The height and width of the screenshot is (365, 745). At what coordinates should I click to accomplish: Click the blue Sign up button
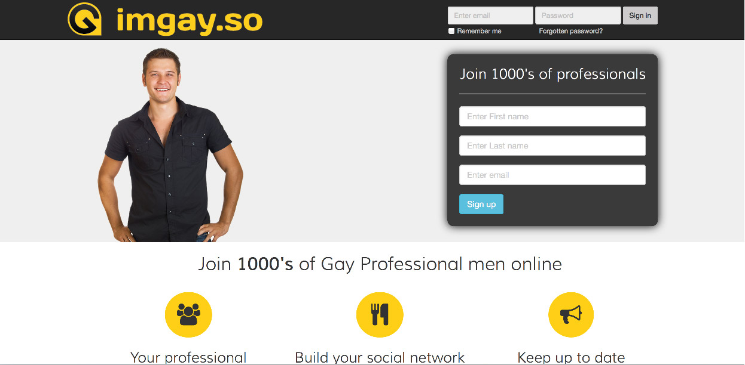coord(481,204)
